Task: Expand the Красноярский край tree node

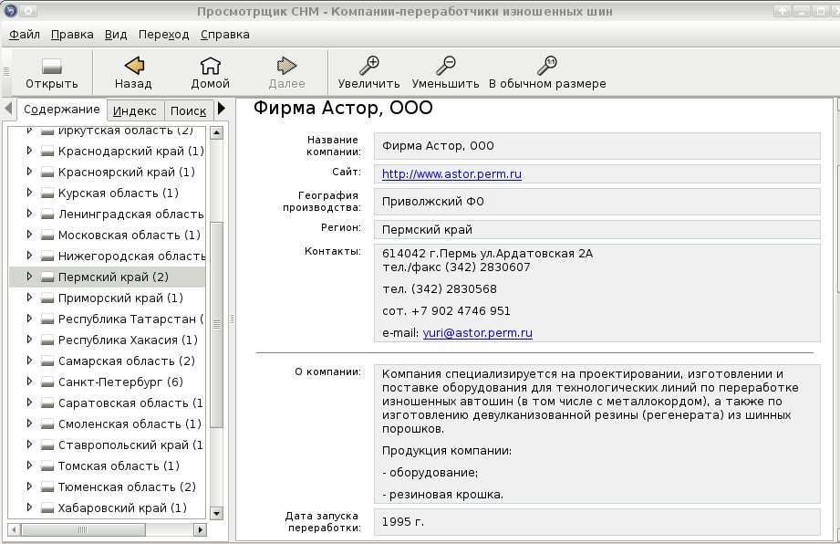Action: point(29,172)
